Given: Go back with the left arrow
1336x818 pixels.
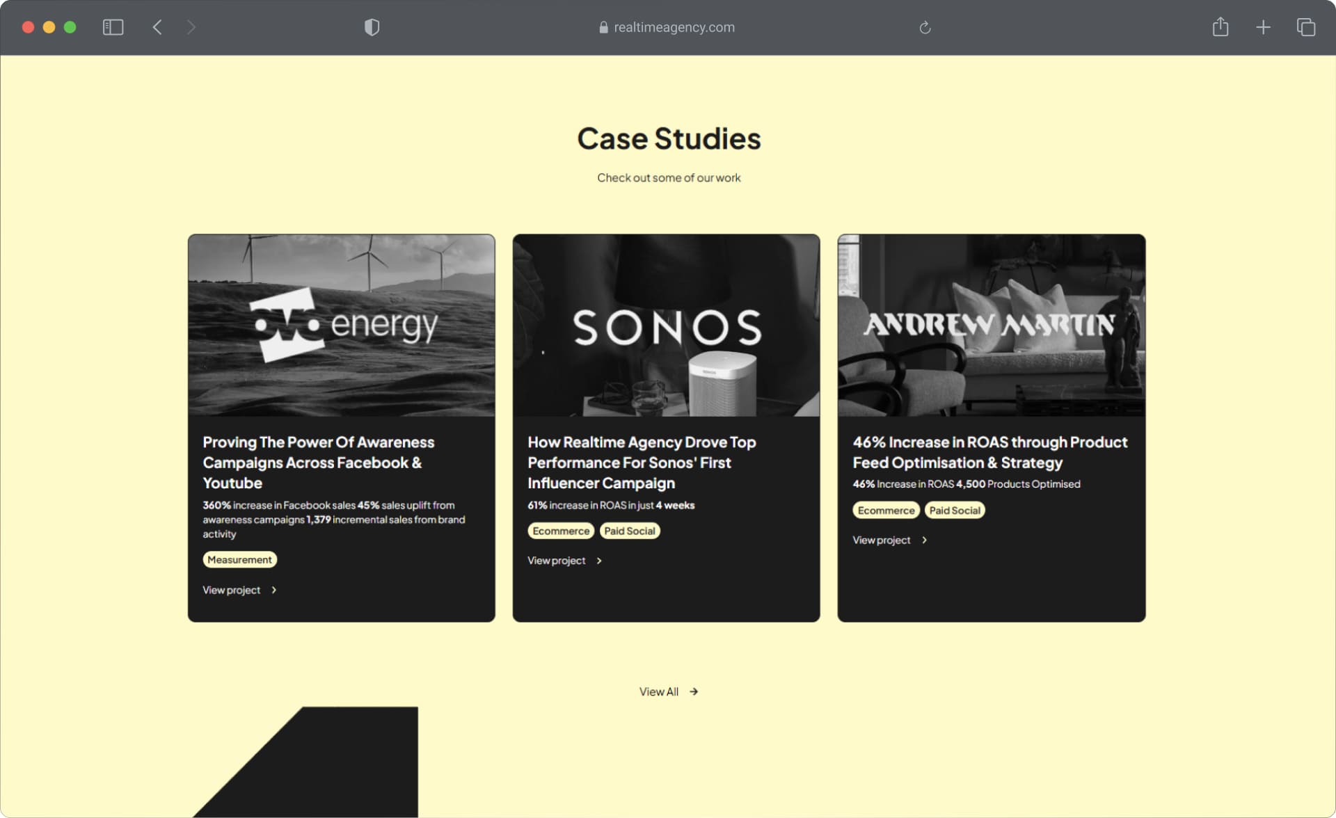Looking at the screenshot, I should [157, 27].
